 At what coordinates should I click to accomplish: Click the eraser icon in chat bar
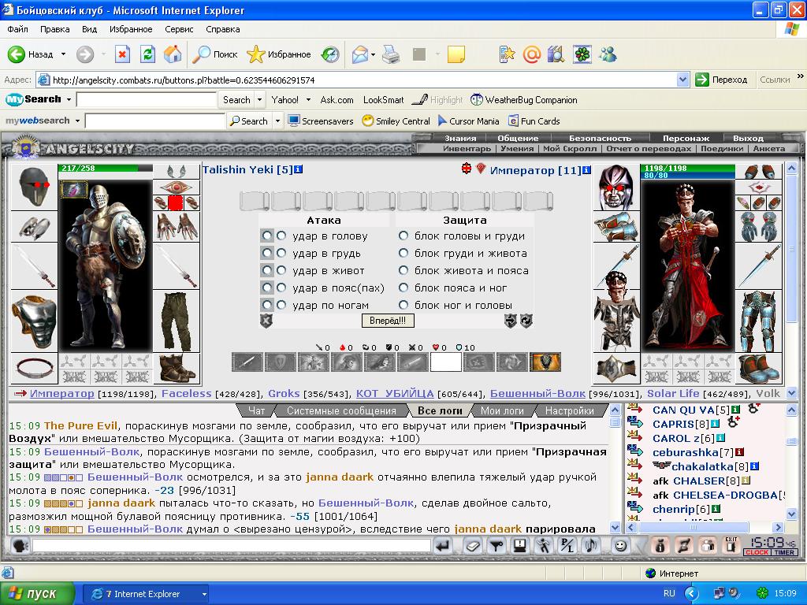pos(473,545)
